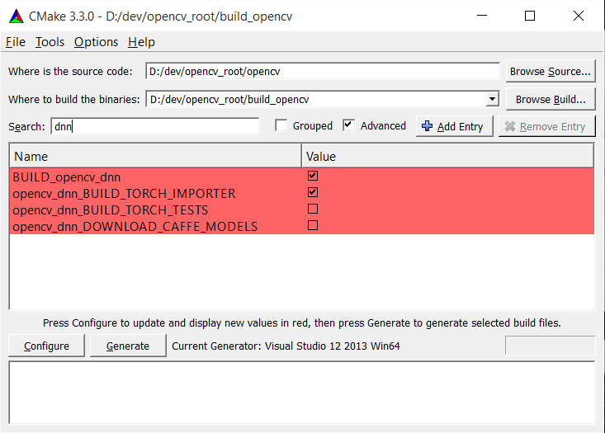Open the Options menu
605x433 pixels.
click(96, 42)
